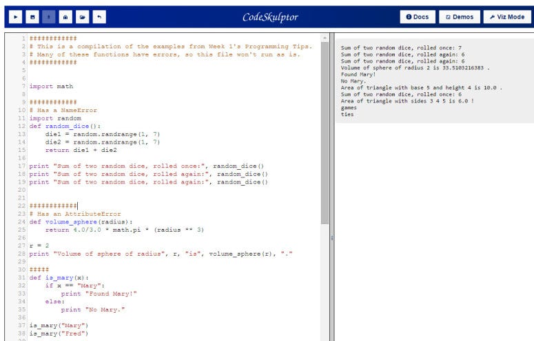Click output line 'Found Mary!'
Screen dimensions: 534x341
pos(358,74)
